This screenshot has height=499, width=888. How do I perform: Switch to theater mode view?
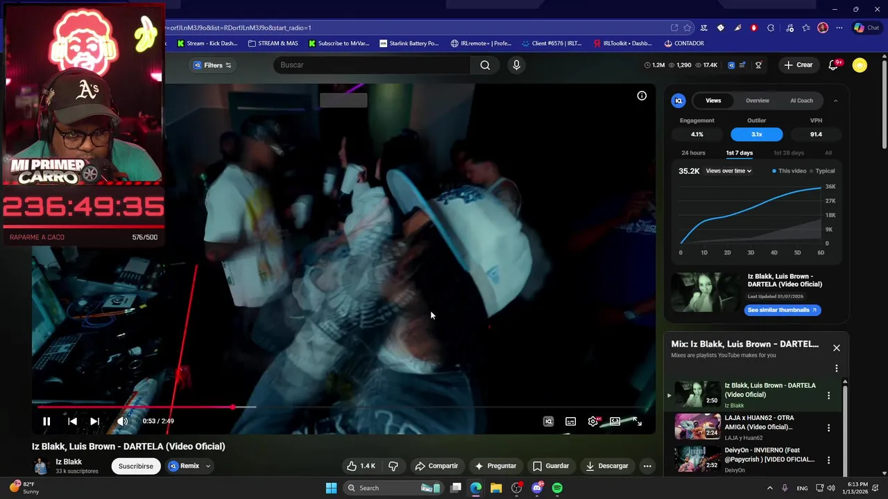point(615,421)
